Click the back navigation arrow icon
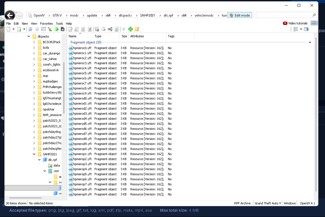325x217 pixels. (x=10, y=15)
